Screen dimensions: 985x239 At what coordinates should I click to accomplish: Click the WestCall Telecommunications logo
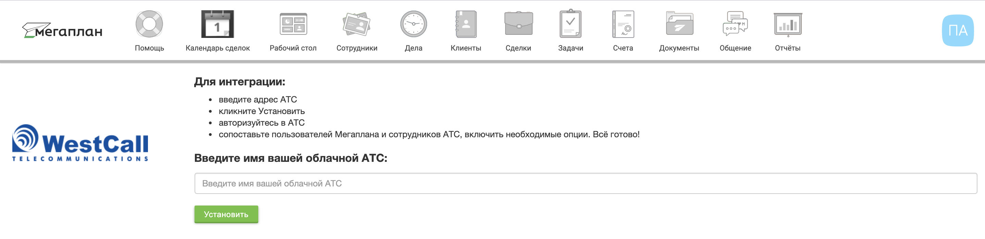(x=80, y=143)
